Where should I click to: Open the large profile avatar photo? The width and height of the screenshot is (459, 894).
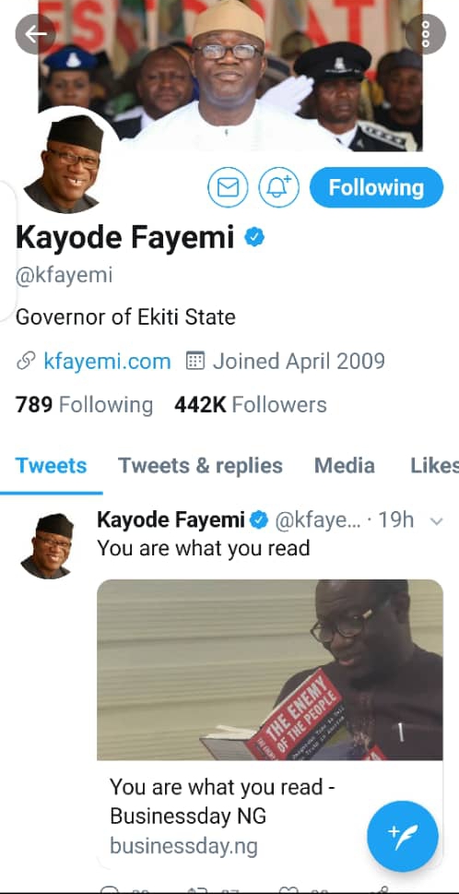coord(62,165)
